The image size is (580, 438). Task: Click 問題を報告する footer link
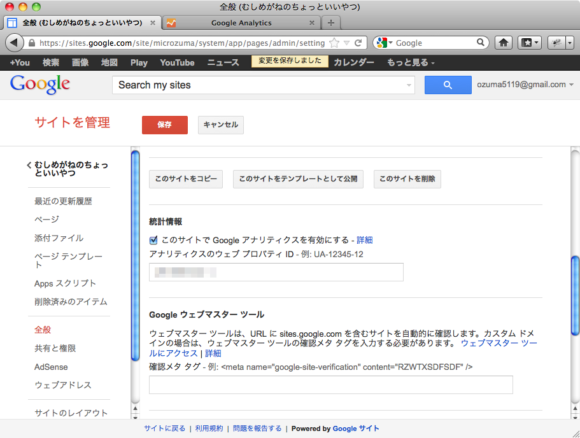tap(257, 428)
